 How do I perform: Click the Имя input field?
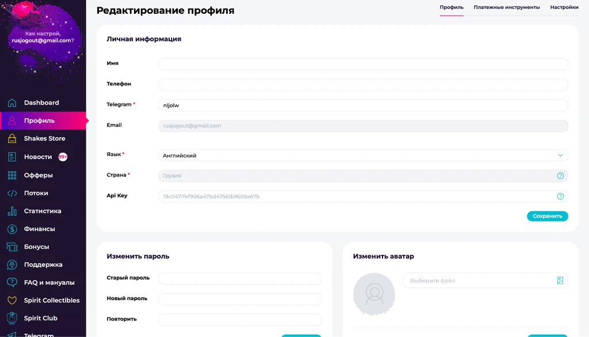(x=363, y=64)
